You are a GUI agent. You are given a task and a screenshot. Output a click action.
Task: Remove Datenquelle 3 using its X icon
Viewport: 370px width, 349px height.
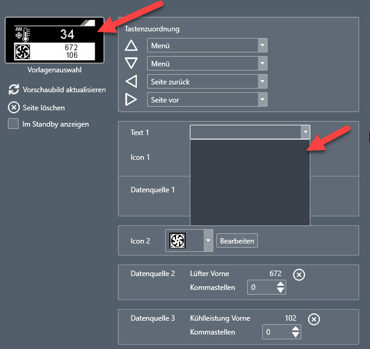(314, 319)
